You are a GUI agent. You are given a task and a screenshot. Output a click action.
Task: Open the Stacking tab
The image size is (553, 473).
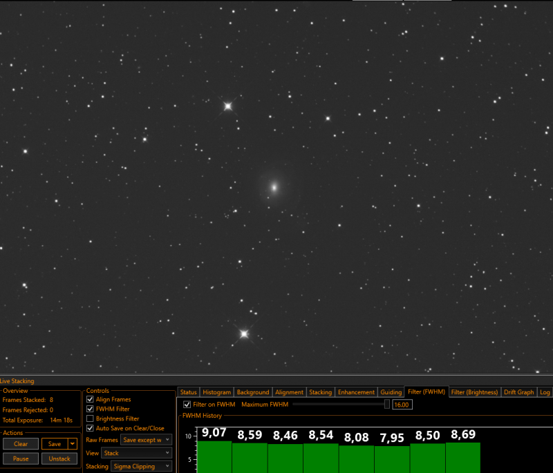(320, 392)
